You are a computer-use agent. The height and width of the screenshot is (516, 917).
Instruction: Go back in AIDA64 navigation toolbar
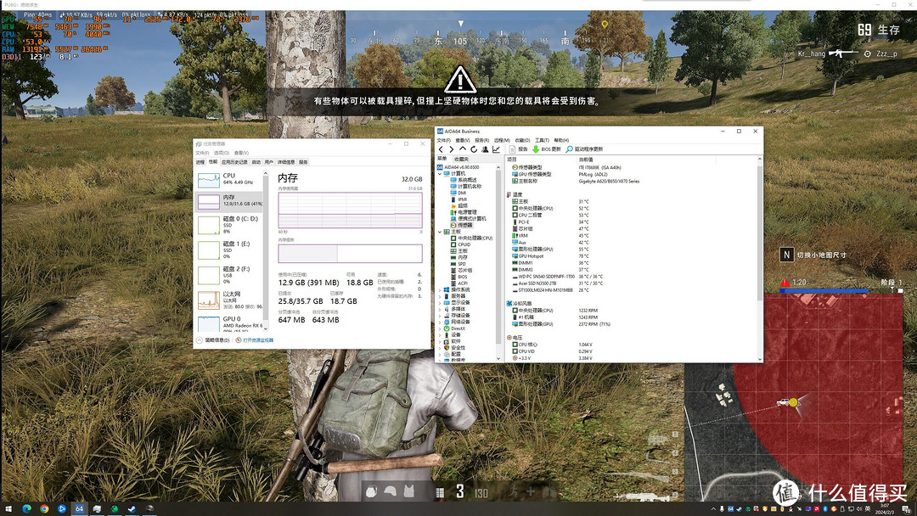441,149
